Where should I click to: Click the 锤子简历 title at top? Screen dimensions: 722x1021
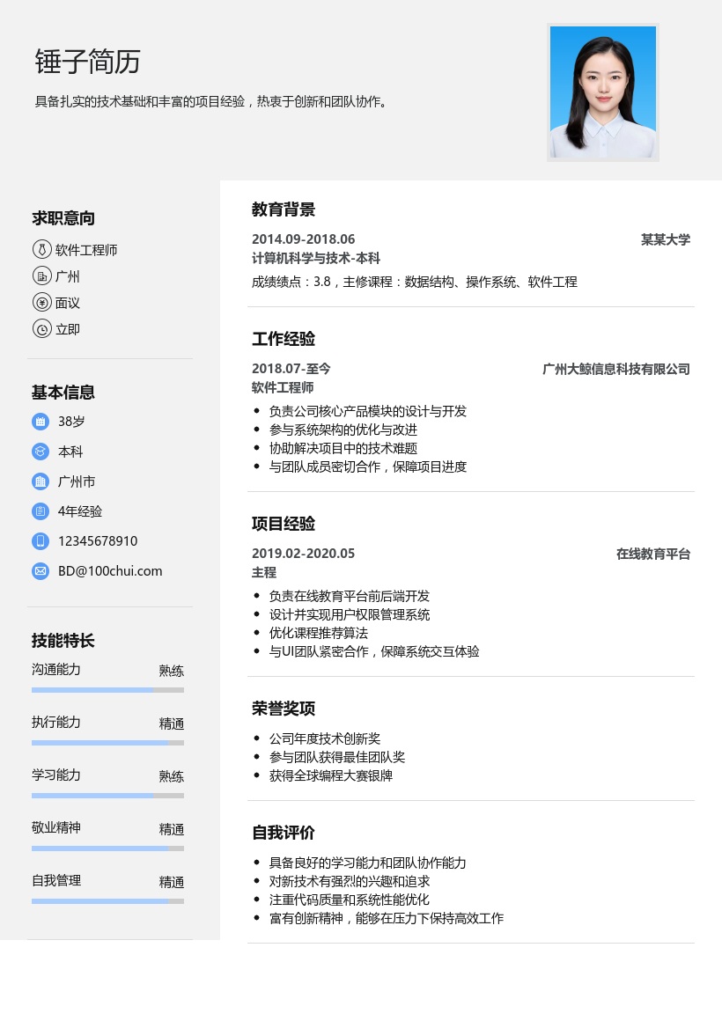87,62
